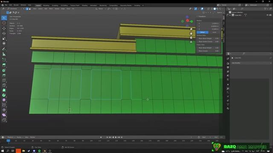
Task: Switch to the Modeling workspace tab
Action: tap(46, 6)
